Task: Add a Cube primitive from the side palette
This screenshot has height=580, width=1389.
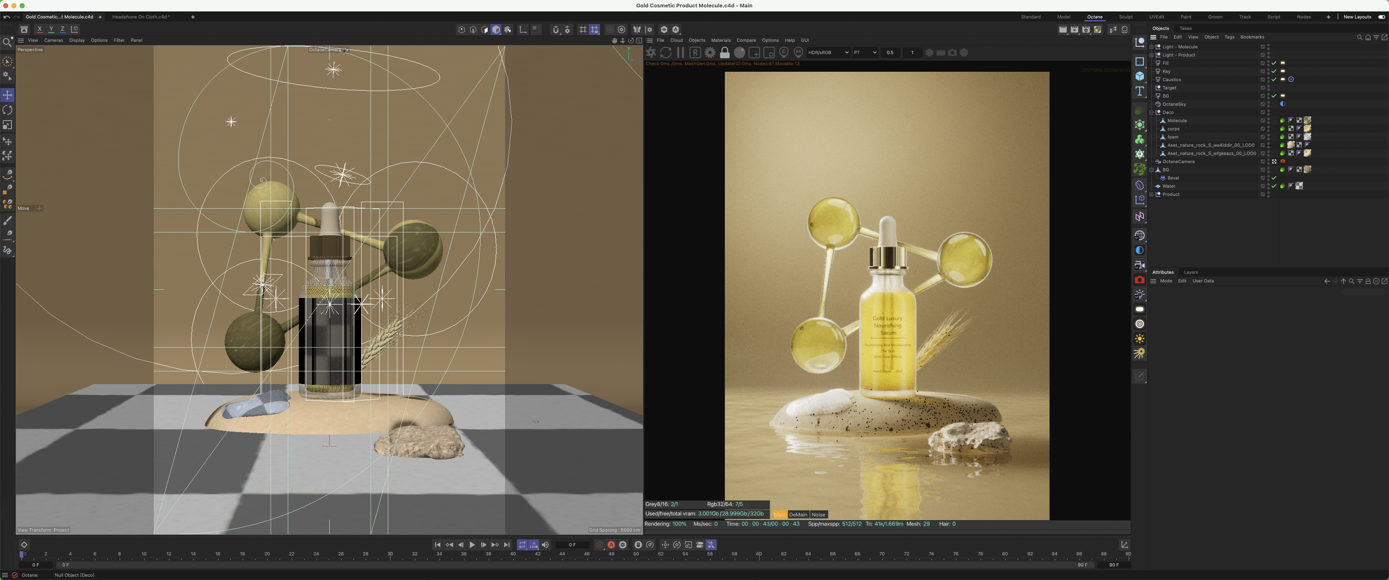Action: pyautogui.click(x=1139, y=77)
